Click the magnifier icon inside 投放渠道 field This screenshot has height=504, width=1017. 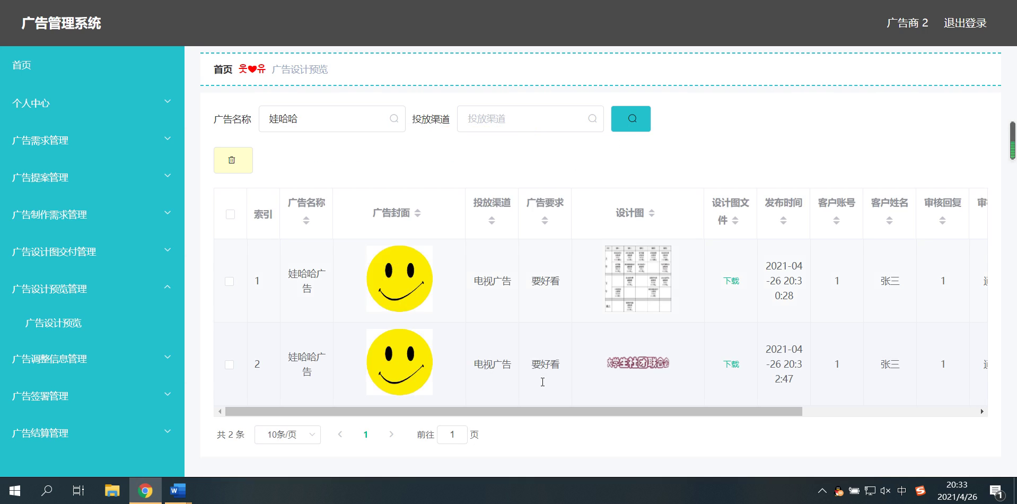click(x=591, y=118)
